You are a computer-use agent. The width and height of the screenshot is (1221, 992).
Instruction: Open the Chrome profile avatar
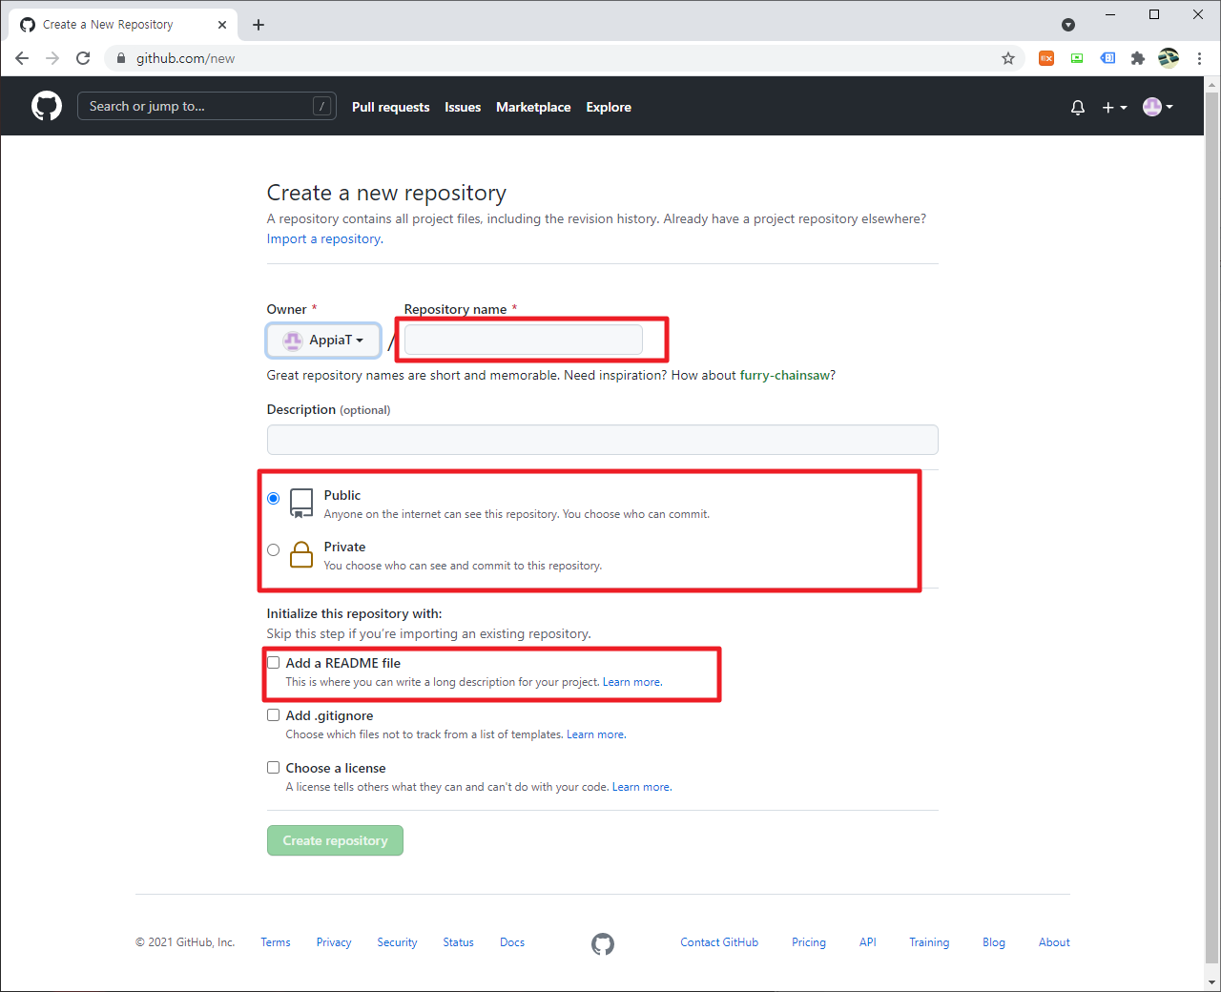click(x=1169, y=58)
